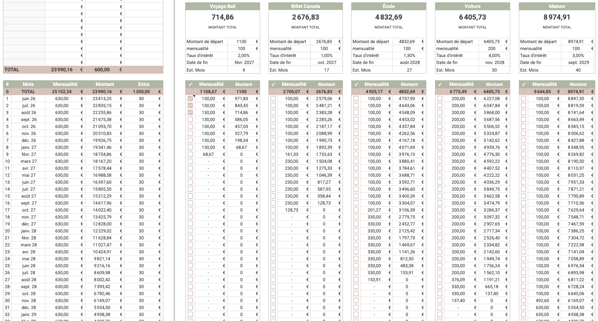The image size is (598, 321).
Task: Click the déc. 26 month cell
Action: [29, 140]
